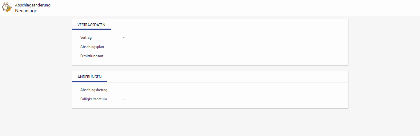Click the Abschlagsänderung title text

(x=33, y=5)
